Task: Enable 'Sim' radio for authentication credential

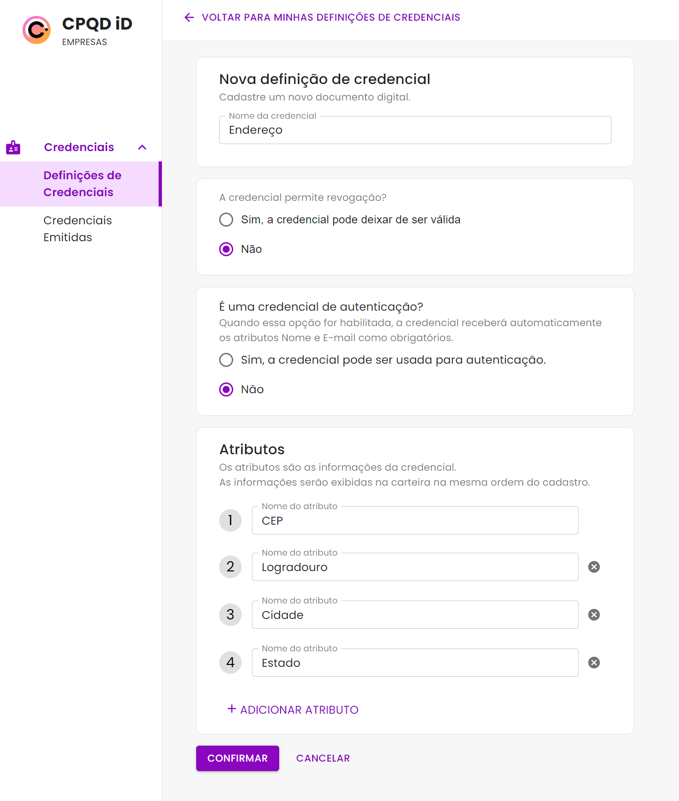Action: tap(226, 360)
